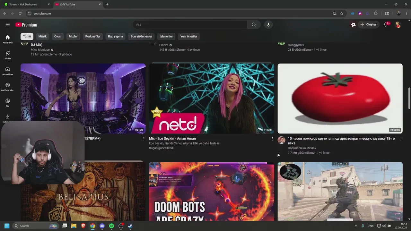
Task: Open Spotify from the taskbar
Action: pos(111,226)
